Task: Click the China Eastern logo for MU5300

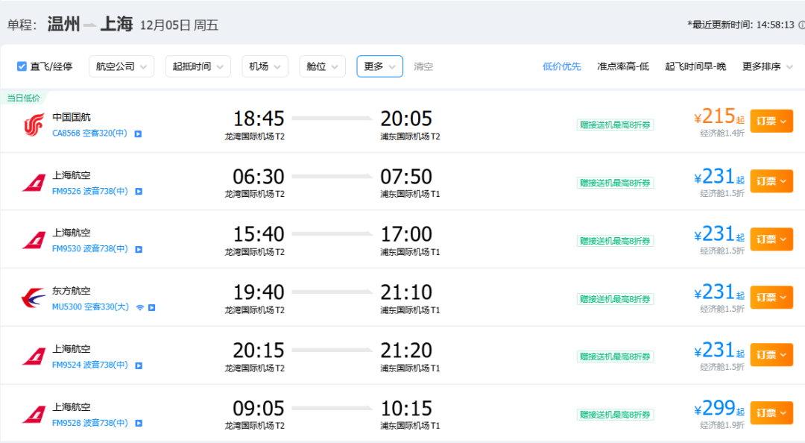Action: coord(34,298)
